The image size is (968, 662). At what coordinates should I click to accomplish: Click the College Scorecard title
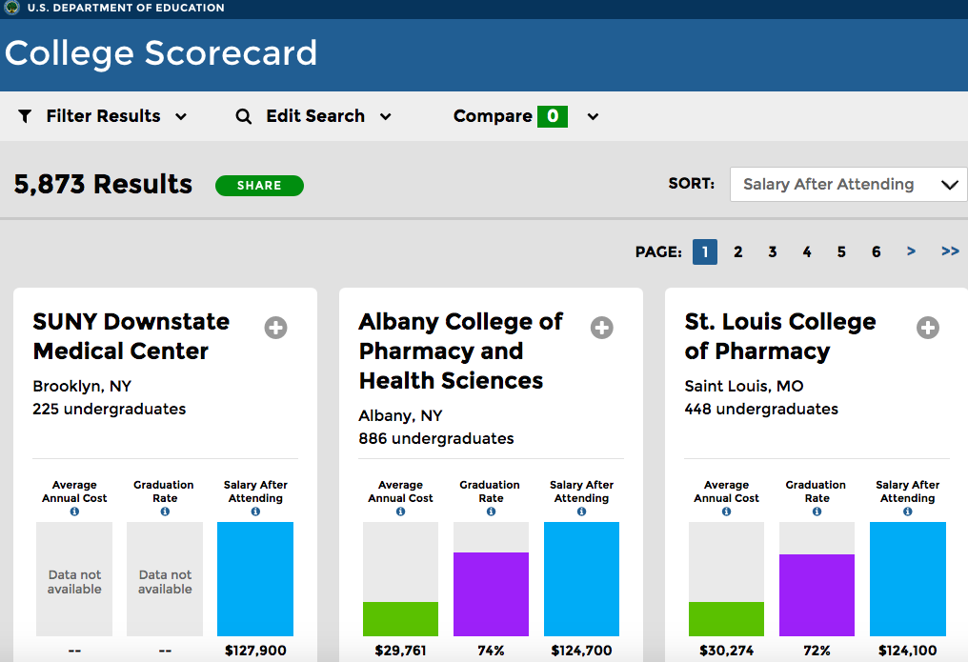pyautogui.click(x=161, y=53)
